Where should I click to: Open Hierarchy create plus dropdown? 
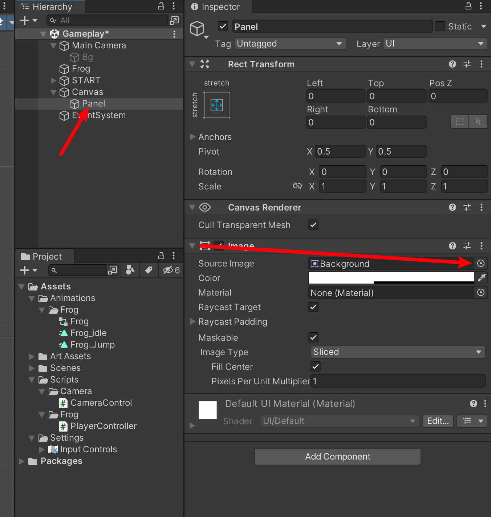(29, 20)
